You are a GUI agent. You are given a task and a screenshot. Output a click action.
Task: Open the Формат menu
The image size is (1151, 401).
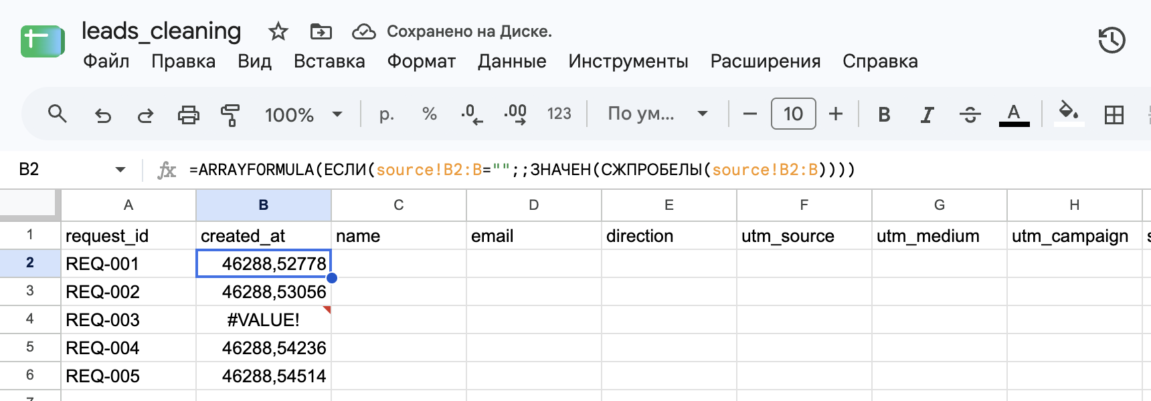tap(421, 61)
